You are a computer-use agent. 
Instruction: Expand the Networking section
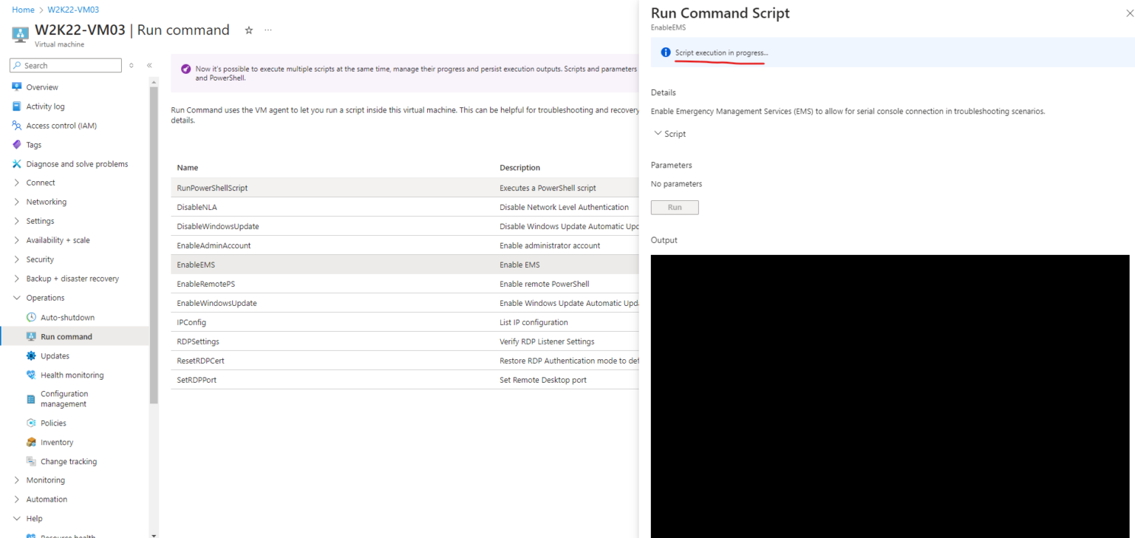coord(16,201)
